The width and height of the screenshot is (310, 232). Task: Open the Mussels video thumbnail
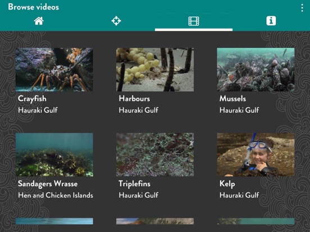point(256,69)
